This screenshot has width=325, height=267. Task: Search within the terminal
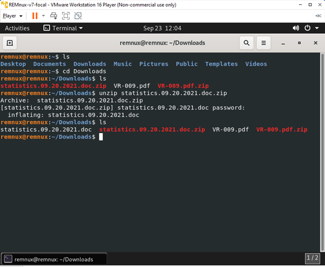246,43
